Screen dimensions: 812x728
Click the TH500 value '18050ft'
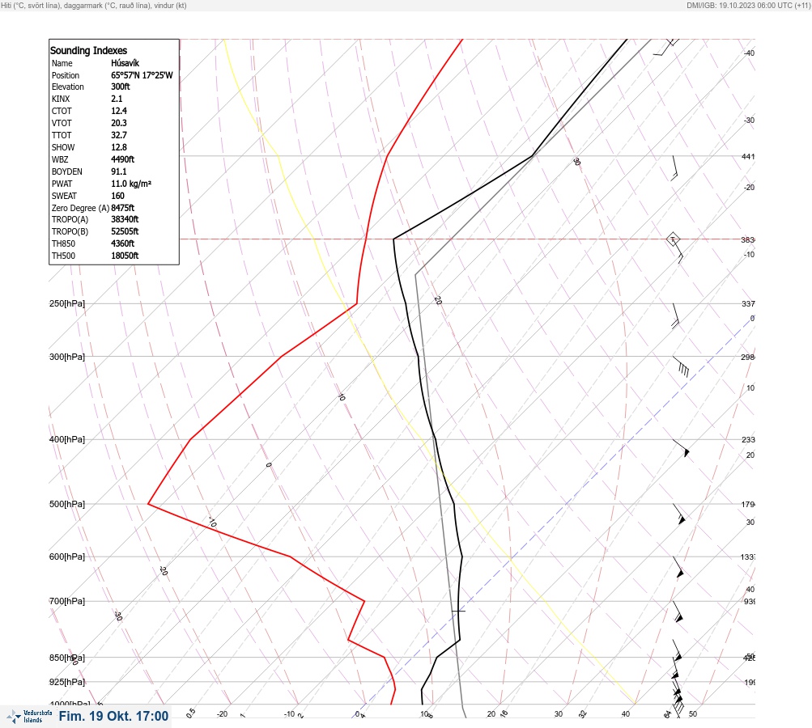125,256
